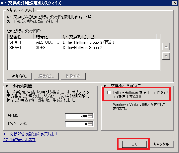
Task: Select the SHA-1 AES-CBC security method row
Action: 84,42
